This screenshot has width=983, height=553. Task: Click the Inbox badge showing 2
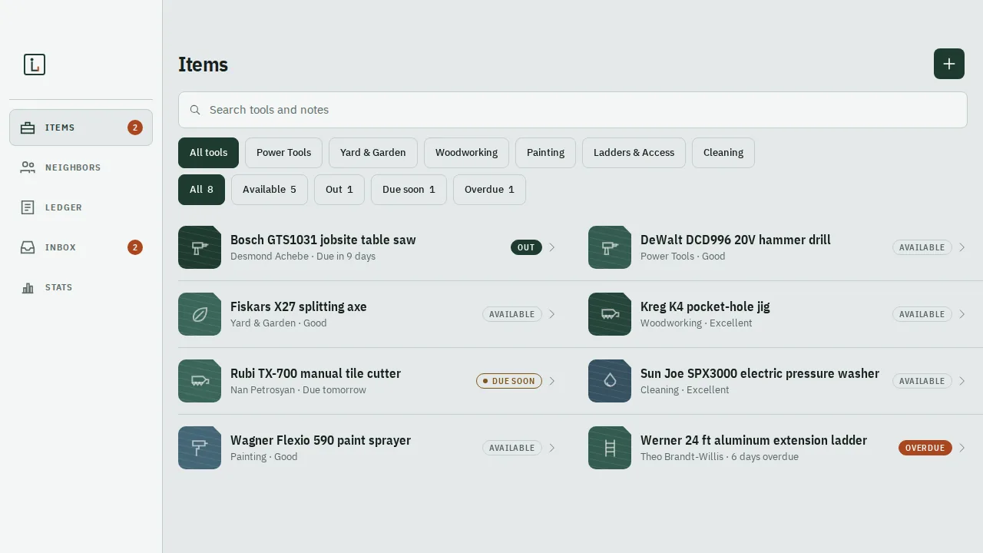135,247
